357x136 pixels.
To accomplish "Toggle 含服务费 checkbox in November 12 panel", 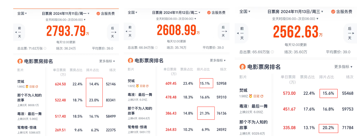I will (x=209, y=13).
